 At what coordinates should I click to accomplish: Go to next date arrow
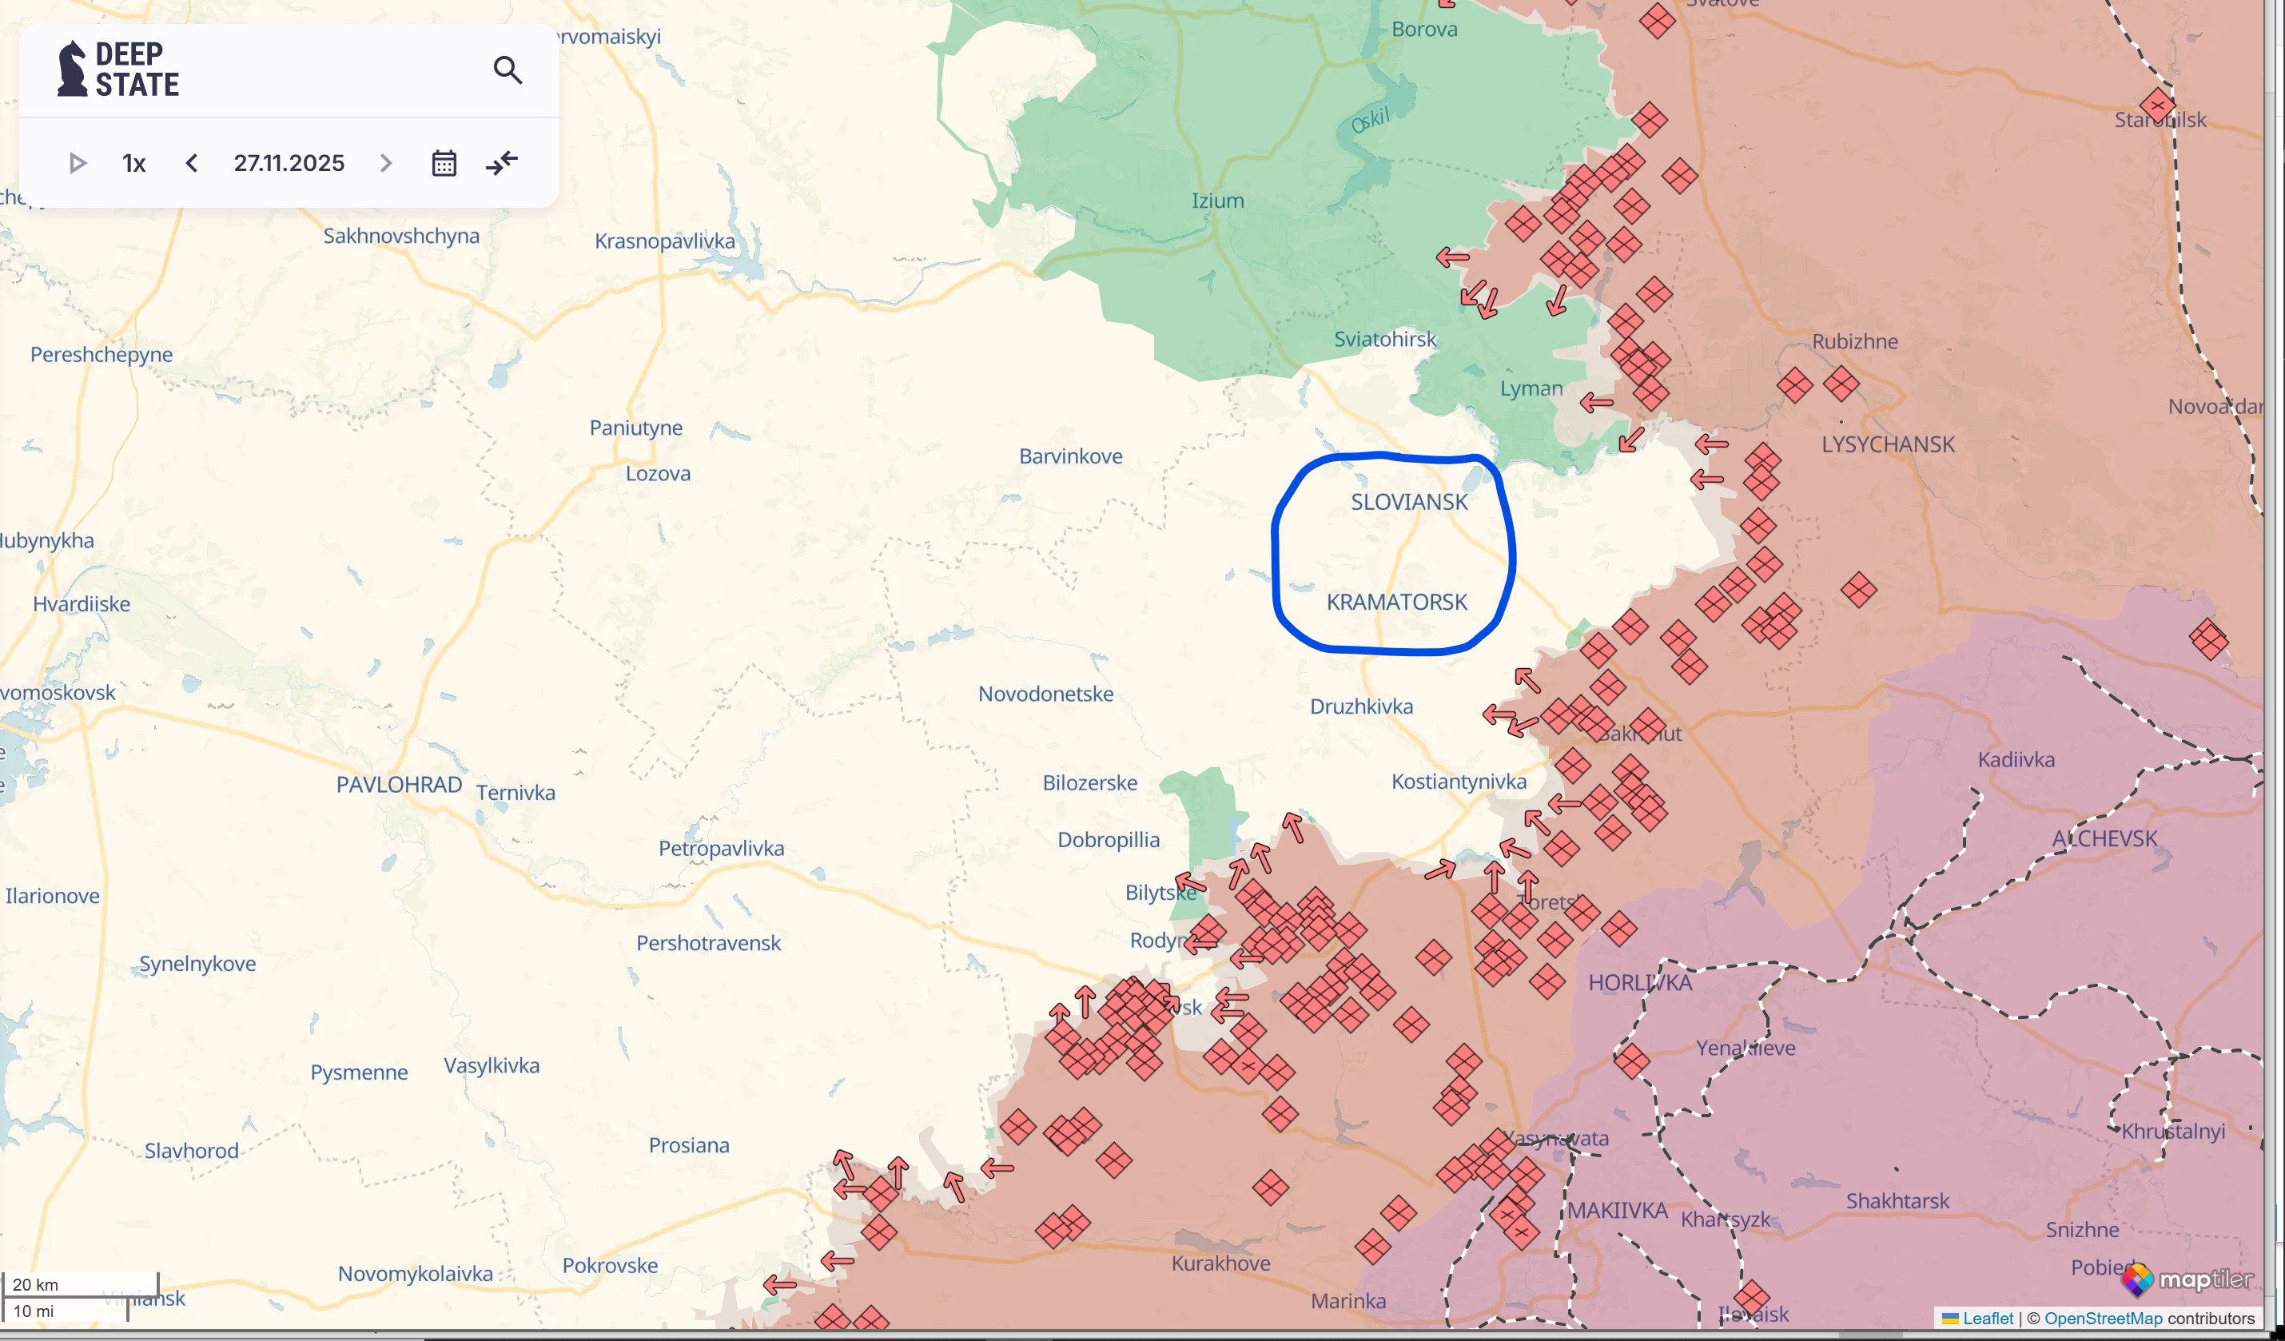click(x=385, y=163)
